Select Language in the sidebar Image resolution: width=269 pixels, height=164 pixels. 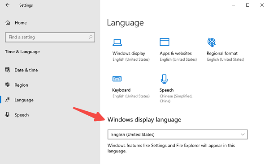(24, 100)
